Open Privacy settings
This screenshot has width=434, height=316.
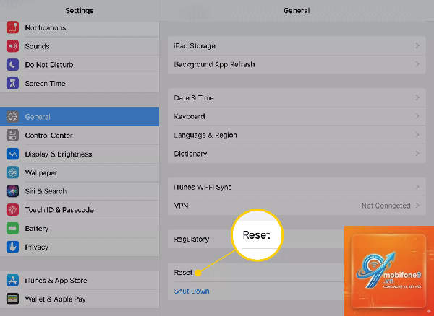[x=80, y=247]
